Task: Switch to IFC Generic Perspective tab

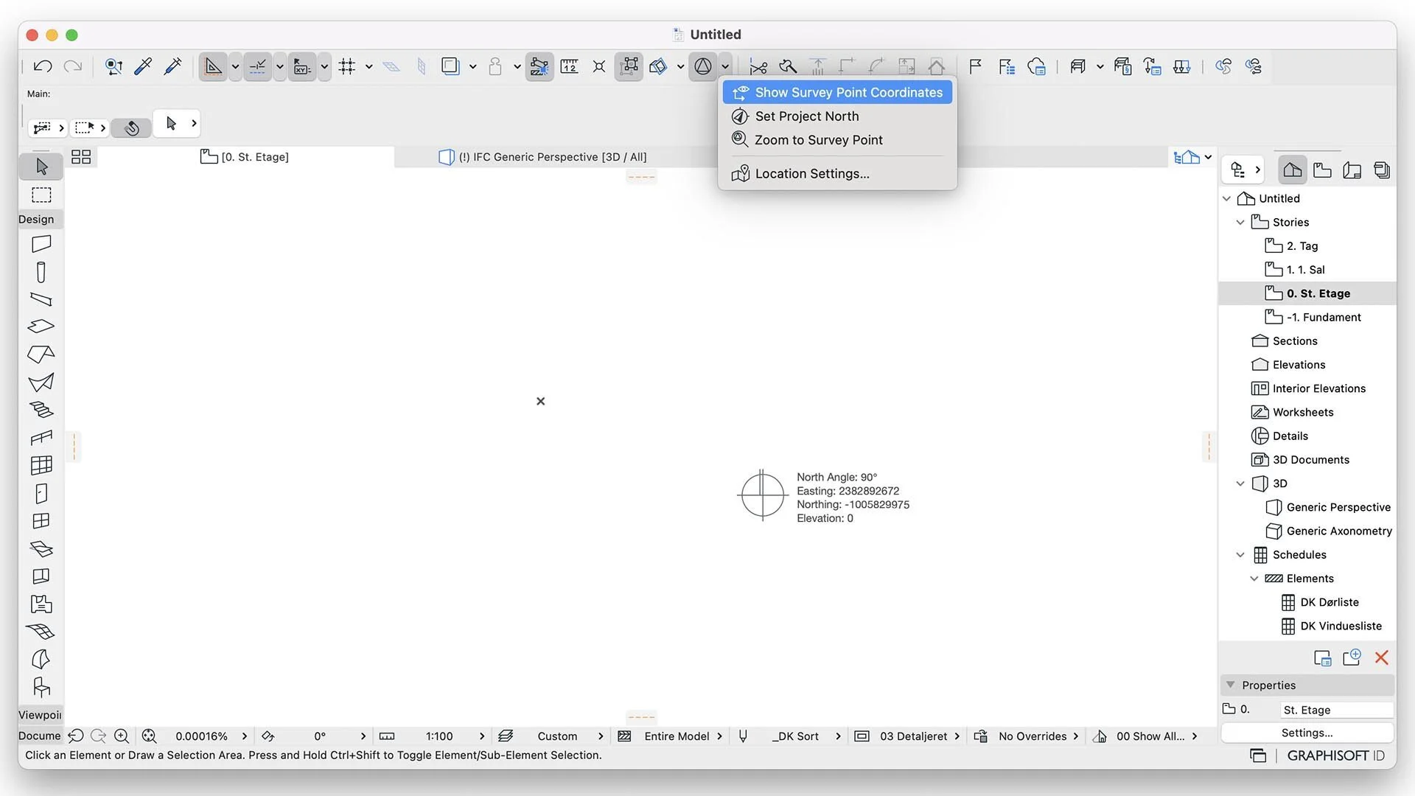Action: [x=551, y=157]
